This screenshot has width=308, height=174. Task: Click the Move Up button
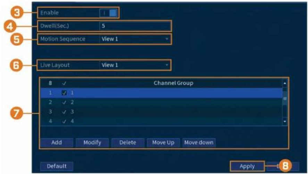(163, 143)
